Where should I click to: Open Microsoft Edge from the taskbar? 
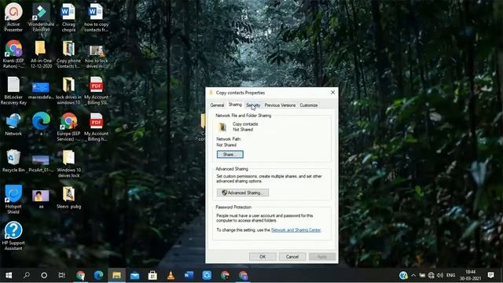click(x=98, y=275)
